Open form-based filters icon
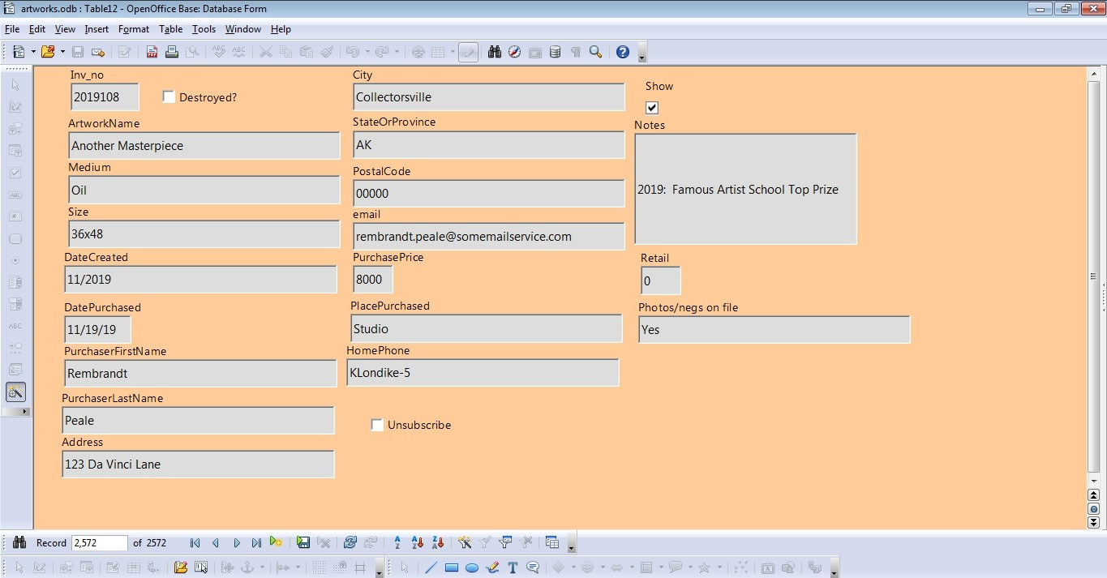The image size is (1107, 578). coord(505,542)
